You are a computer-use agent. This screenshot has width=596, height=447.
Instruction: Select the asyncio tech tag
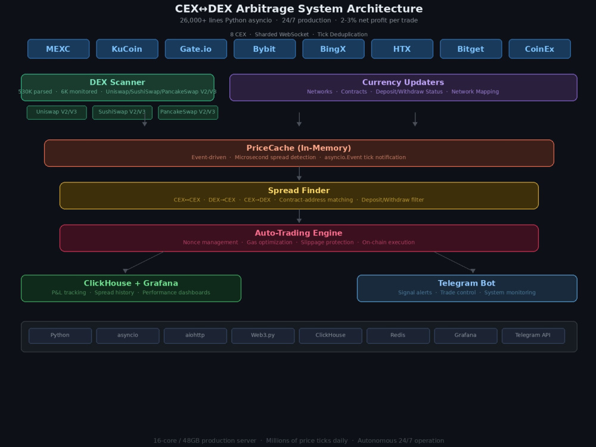point(128,336)
